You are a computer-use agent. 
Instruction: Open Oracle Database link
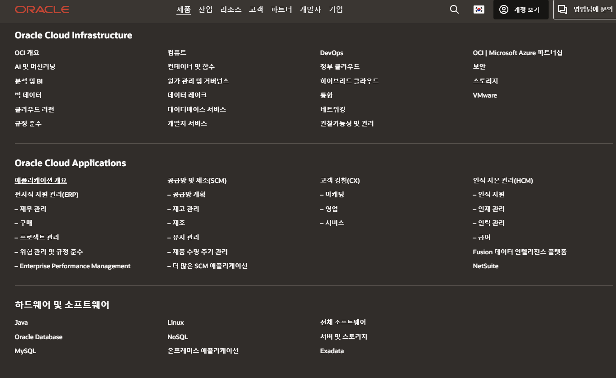38,337
